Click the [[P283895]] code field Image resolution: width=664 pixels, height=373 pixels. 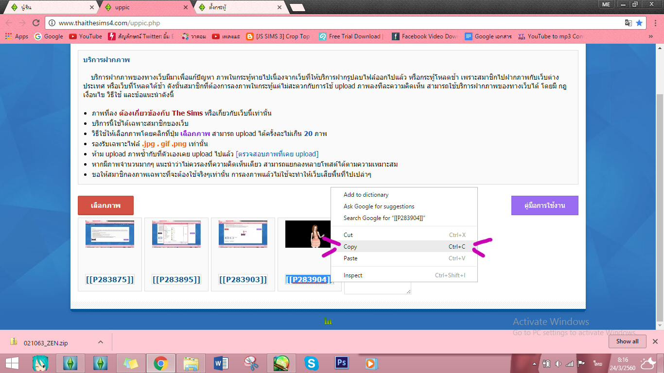176,280
